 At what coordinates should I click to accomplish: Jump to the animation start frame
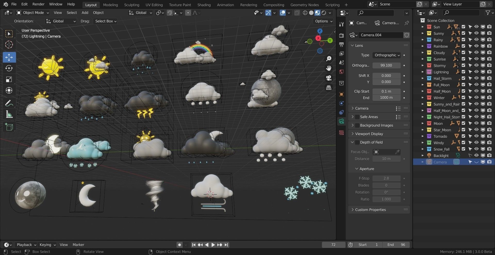pos(194,245)
